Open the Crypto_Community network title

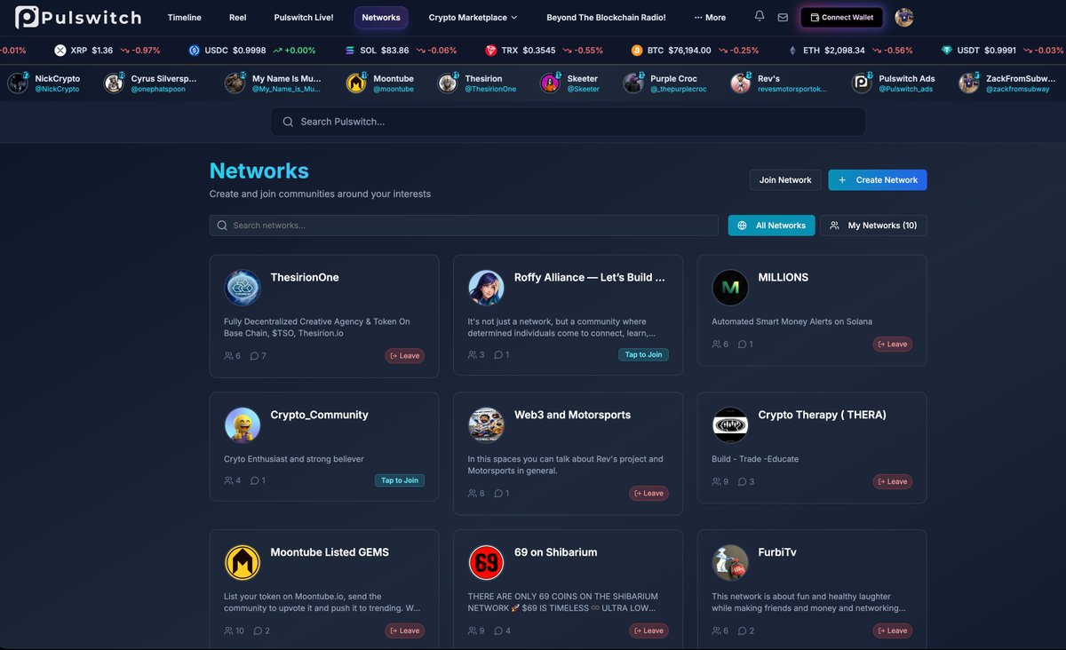[319, 415]
